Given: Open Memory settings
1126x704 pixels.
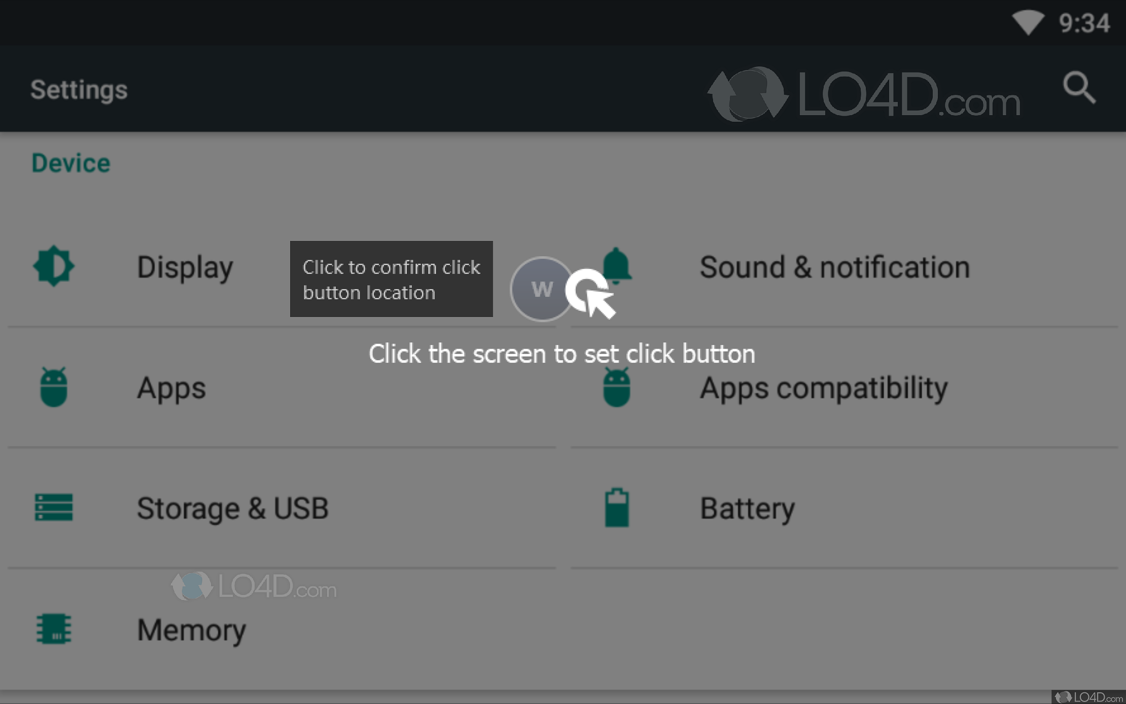Looking at the screenshot, I should (x=191, y=629).
